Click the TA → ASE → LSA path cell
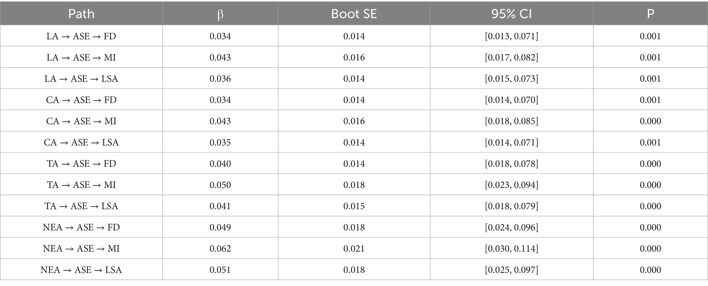 81,206
